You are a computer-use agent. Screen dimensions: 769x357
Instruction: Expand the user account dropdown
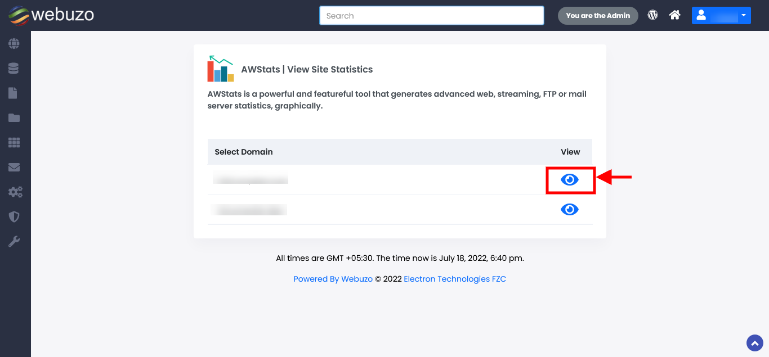721,15
